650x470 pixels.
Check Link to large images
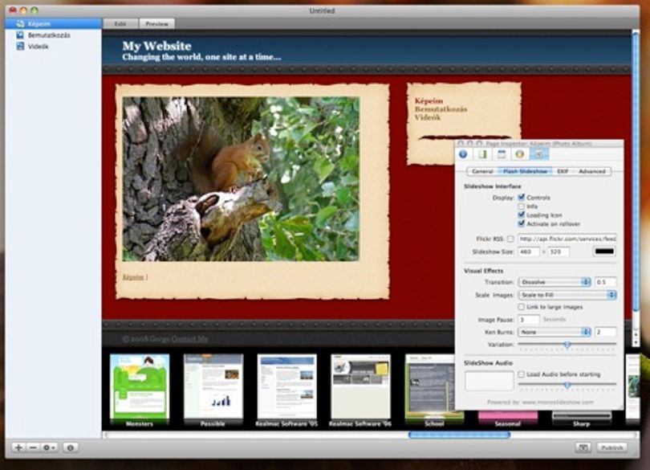[x=522, y=307]
